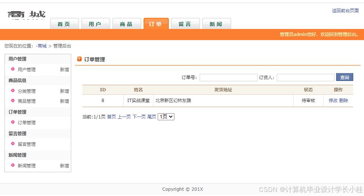
Task: Click the 发货地址 column header
Action: 223,90
